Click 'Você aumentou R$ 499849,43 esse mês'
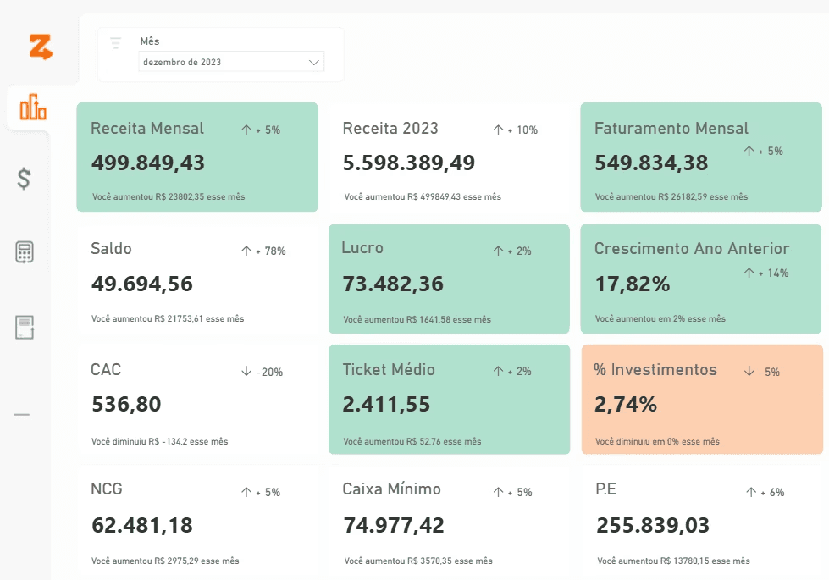Viewport: 829px width, 580px height. point(423,196)
